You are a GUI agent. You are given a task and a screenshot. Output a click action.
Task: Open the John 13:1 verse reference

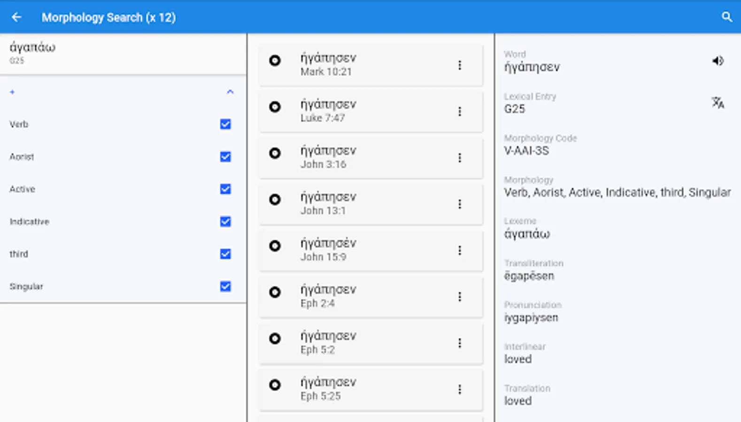(323, 211)
